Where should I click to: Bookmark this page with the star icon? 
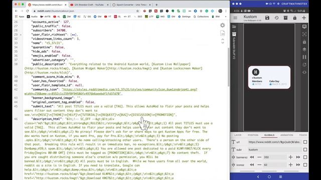coord(137,11)
